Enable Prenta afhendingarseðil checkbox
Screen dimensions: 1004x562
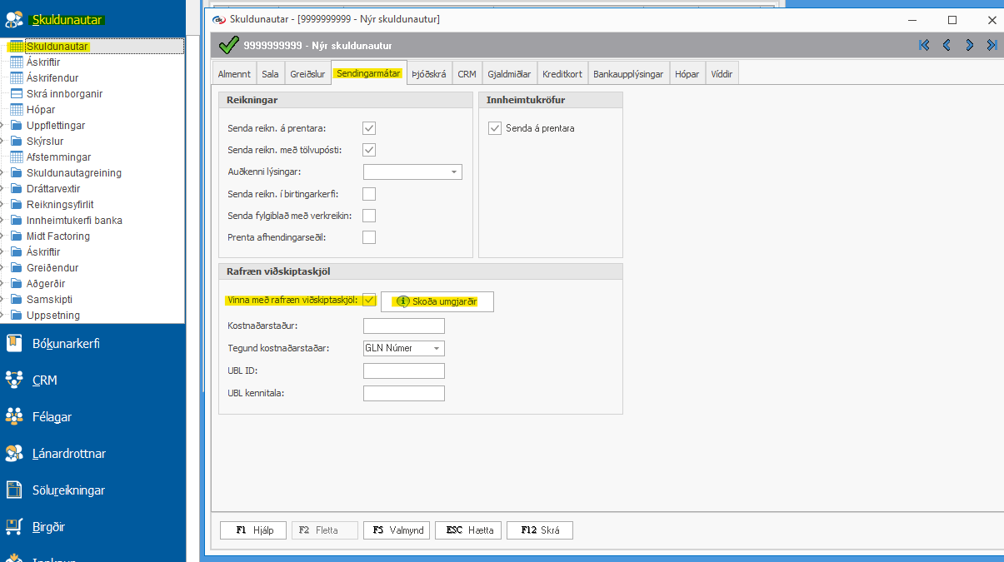tap(369, 237)
